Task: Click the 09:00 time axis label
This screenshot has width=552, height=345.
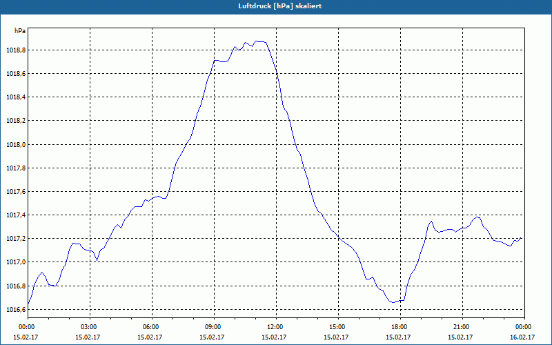Action: [x=214, y=327]
